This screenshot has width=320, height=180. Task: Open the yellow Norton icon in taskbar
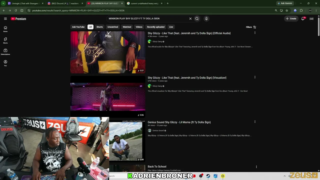coord(223,176)
